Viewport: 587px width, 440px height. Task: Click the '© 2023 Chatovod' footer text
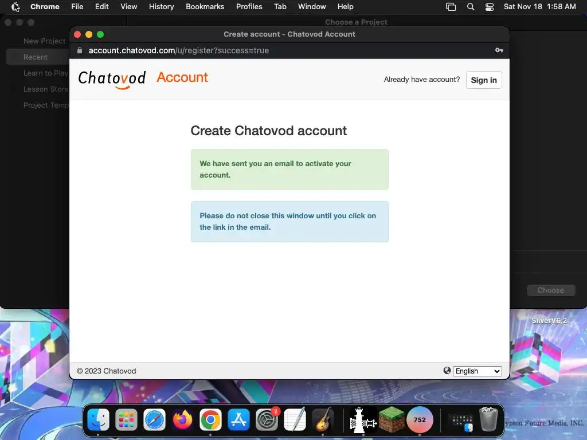coord(106,371)
